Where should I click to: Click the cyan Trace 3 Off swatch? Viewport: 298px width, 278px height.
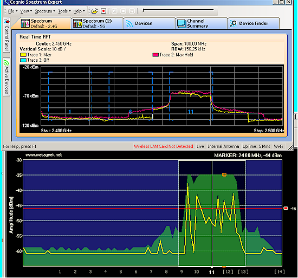pyautogui.click(x=23, y=60)
